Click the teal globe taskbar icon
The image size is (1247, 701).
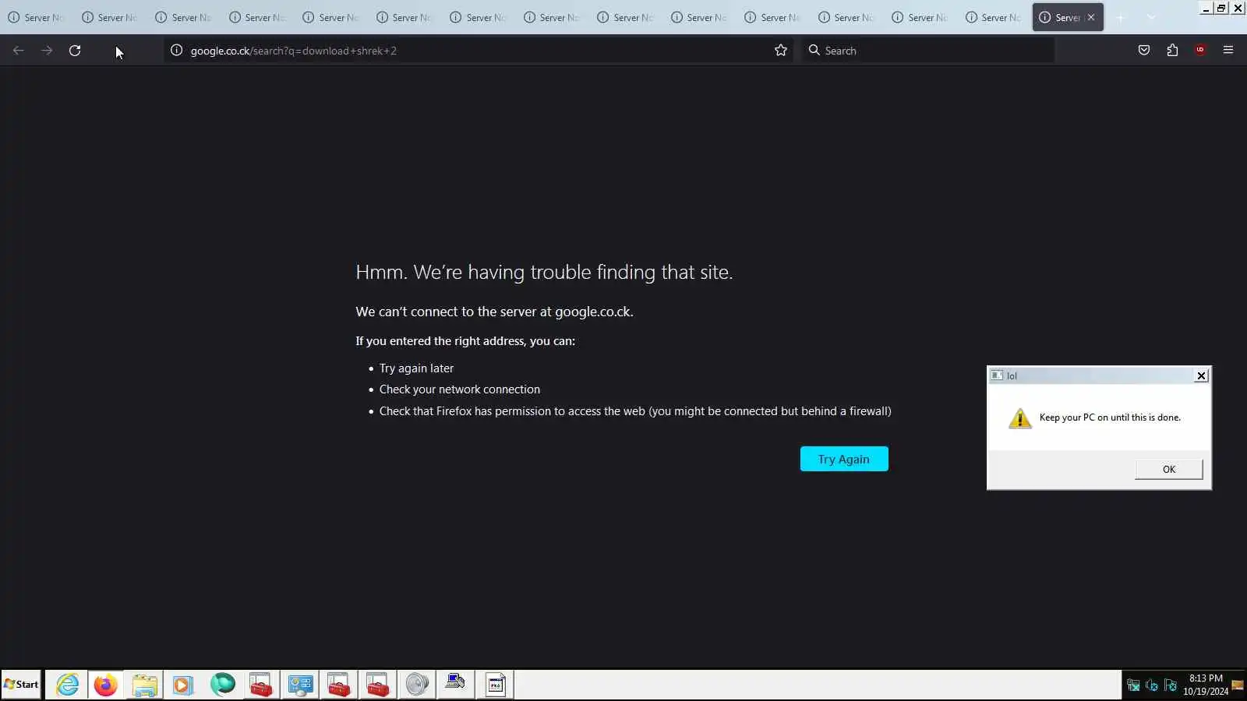click(x=222, y=685)
